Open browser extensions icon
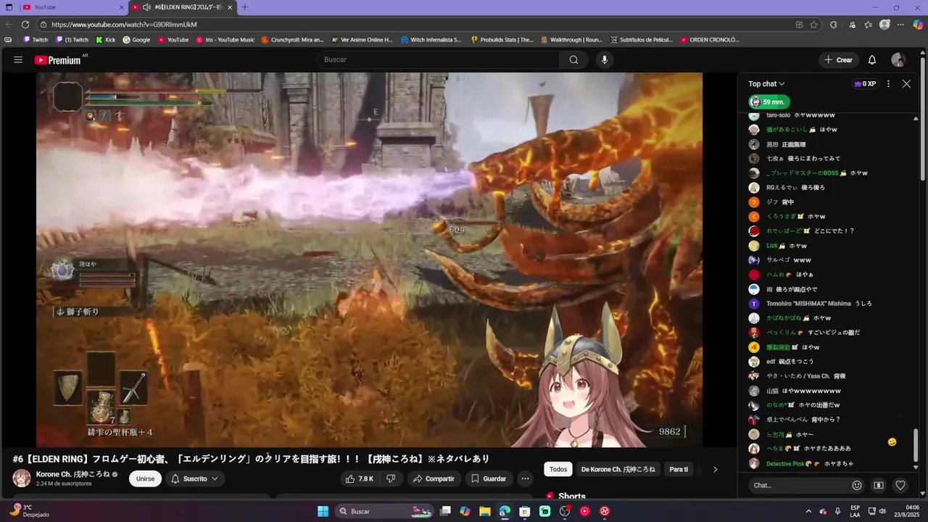Screen dimensions: 928x522 click(833, 24)
